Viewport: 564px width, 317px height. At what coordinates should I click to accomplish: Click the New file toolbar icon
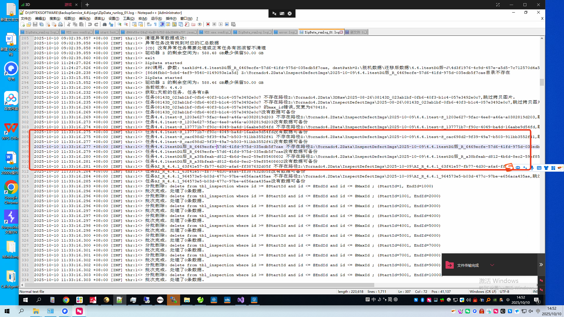coord(22,24)
